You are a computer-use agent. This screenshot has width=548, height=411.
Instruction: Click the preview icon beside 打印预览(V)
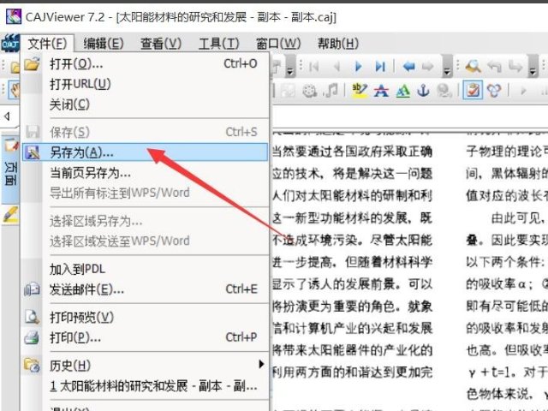pos(32,317)
